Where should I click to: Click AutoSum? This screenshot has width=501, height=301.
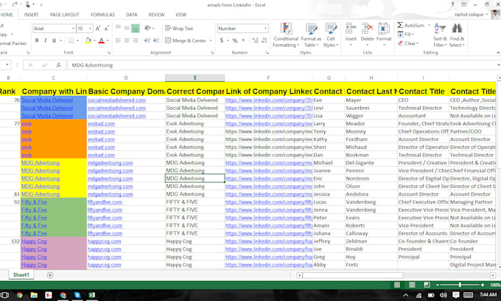(411, 25)
